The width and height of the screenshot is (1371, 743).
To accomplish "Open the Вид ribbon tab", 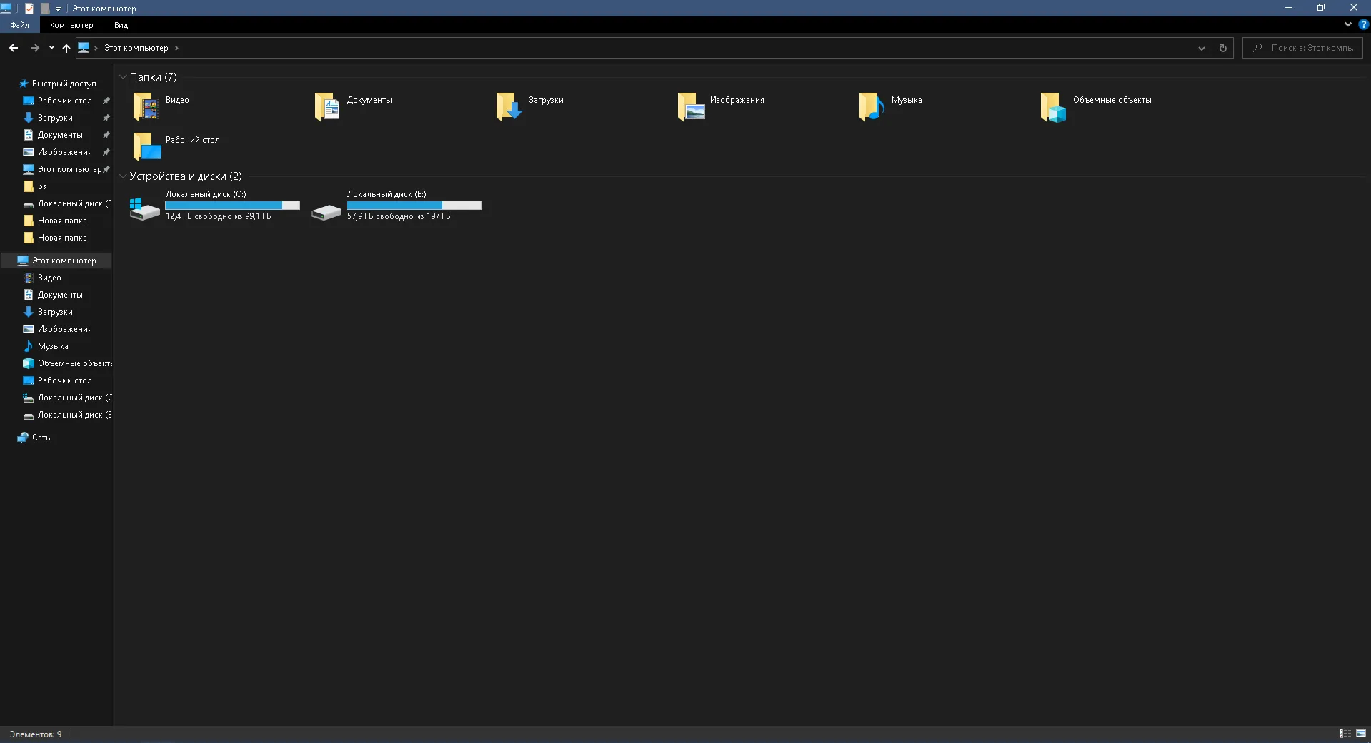I will [x=121, y=25].
